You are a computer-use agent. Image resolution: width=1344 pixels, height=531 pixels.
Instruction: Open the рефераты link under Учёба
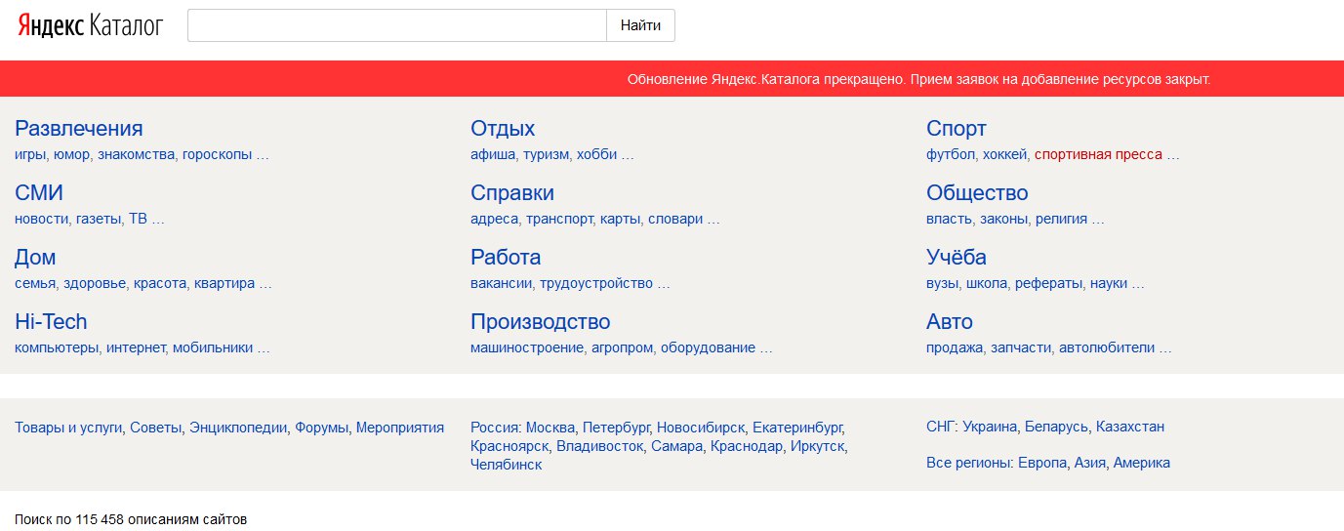click(x=1048, y=283)
